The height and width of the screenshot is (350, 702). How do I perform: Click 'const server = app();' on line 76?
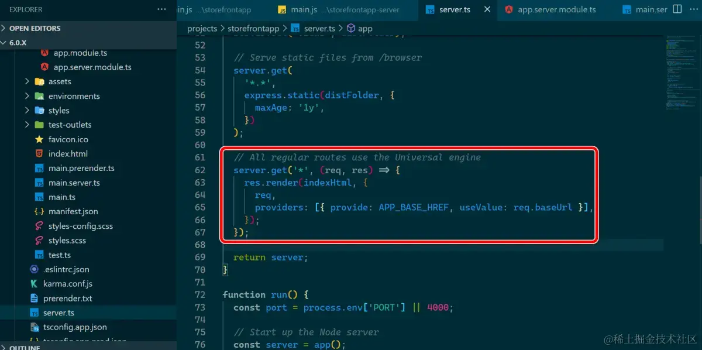point(290,344)
